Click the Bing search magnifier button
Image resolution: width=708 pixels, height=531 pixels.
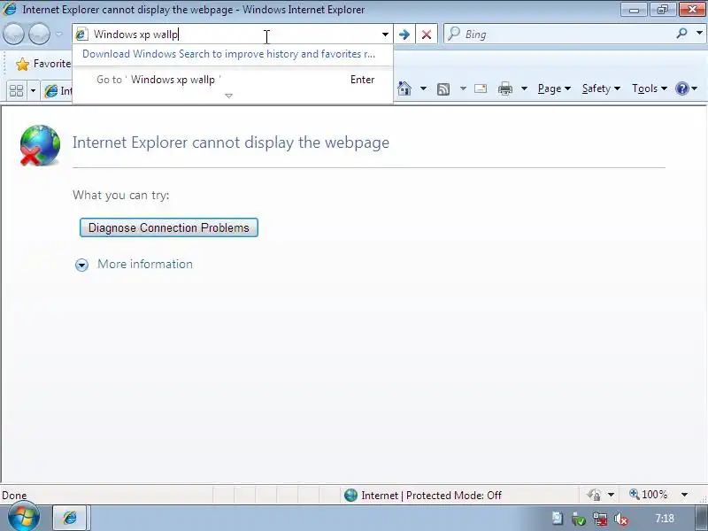pyautogui.click(x=681, y=34)
